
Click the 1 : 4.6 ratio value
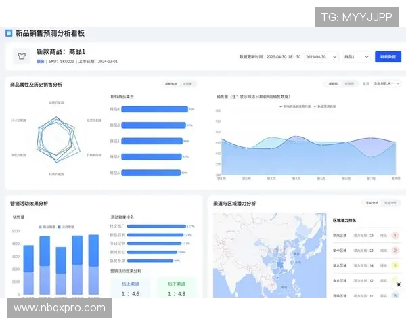click(x=131, y=294)
